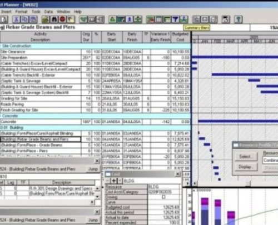This screenshot has width=278, height=225.
Task: Select Rebar Grade Beams and Piers row
Action: coord(96,139)
